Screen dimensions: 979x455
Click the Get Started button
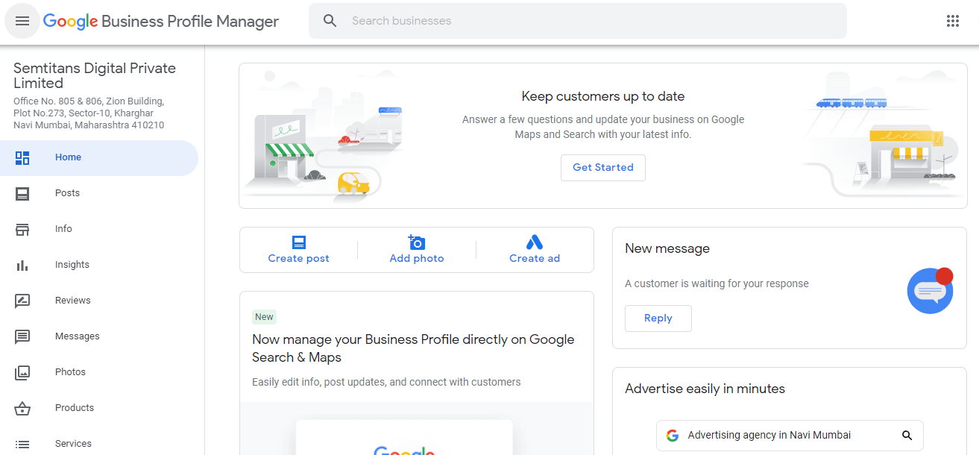[603, 168]
